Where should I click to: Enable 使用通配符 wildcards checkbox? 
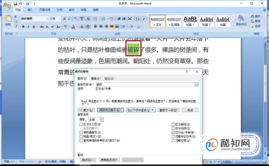81,132
